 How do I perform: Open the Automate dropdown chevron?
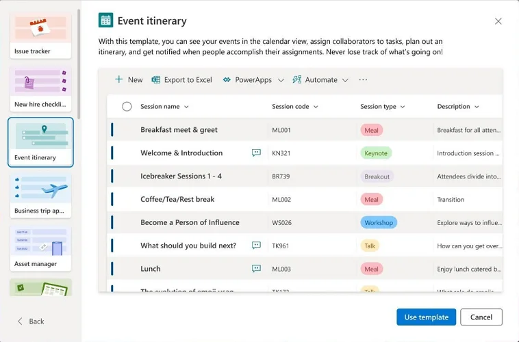[x=345, y=80]
